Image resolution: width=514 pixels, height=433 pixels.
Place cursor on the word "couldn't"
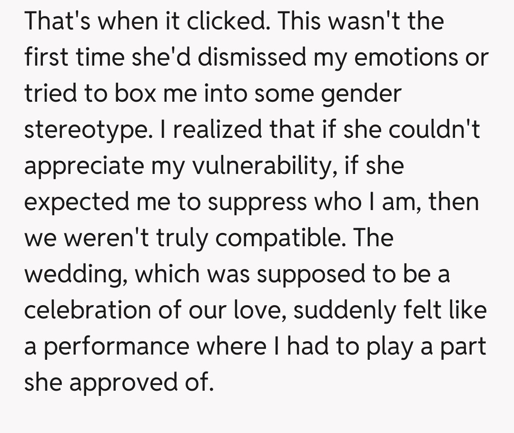click(434, 130)
